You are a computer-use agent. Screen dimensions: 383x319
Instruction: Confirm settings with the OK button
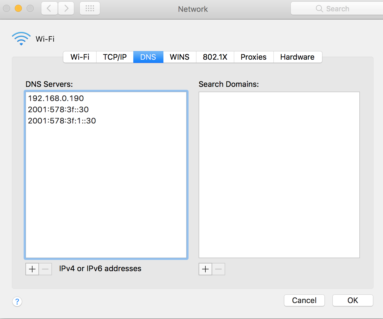[x=353, y=300]
